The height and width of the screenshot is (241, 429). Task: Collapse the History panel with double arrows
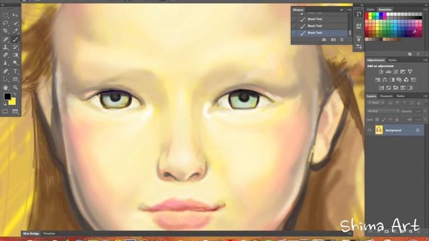pos(342,10)
